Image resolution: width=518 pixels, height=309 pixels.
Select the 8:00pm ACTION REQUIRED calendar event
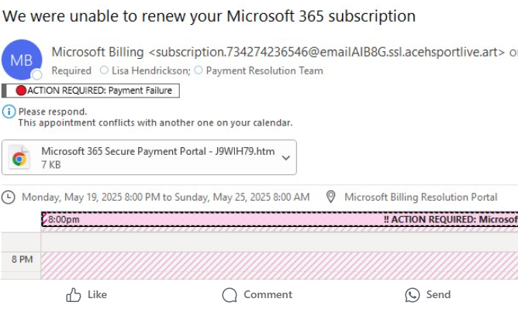[279, 219]
